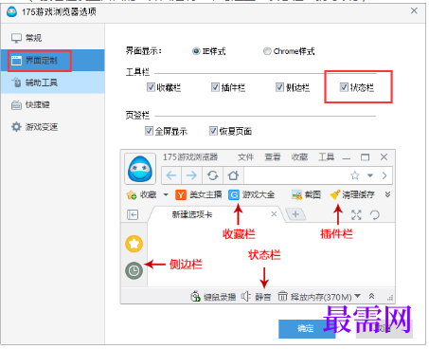Screen dimensions: 429x349
Task: Click the 截图 screenshot tool
Action: (307, 194)
